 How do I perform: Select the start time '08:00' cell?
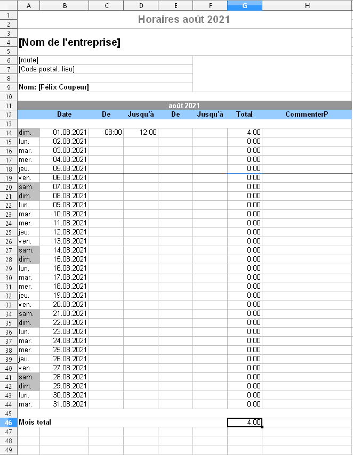click(x=106, y=133)
